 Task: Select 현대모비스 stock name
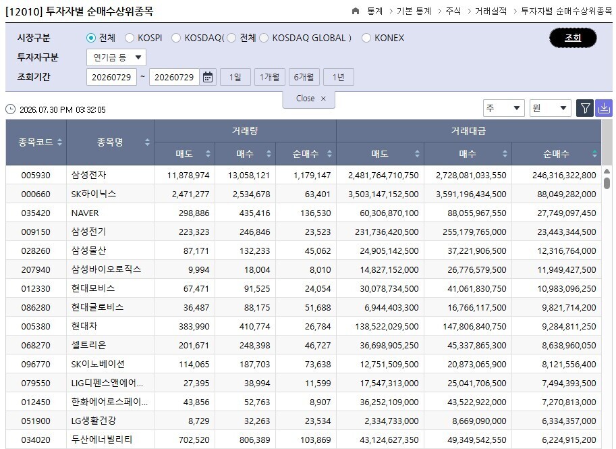tap(93, 288)
